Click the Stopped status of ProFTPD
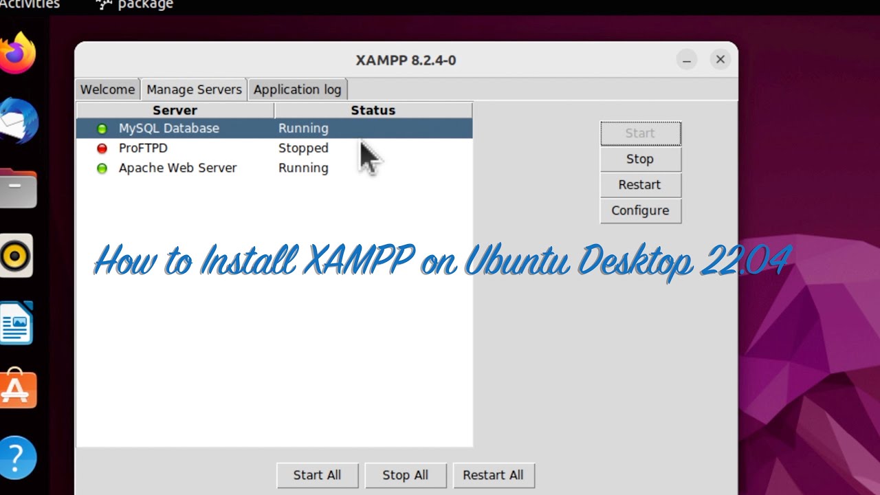The image size is (880, 495). coord(303,148)
